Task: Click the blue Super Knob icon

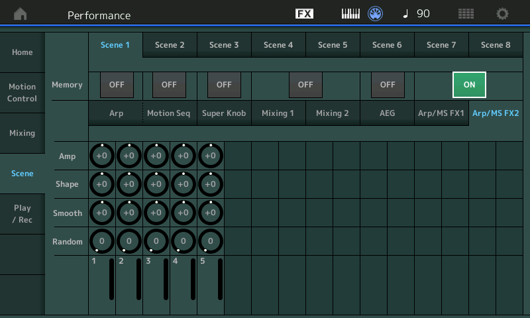Action: point(376,14)
